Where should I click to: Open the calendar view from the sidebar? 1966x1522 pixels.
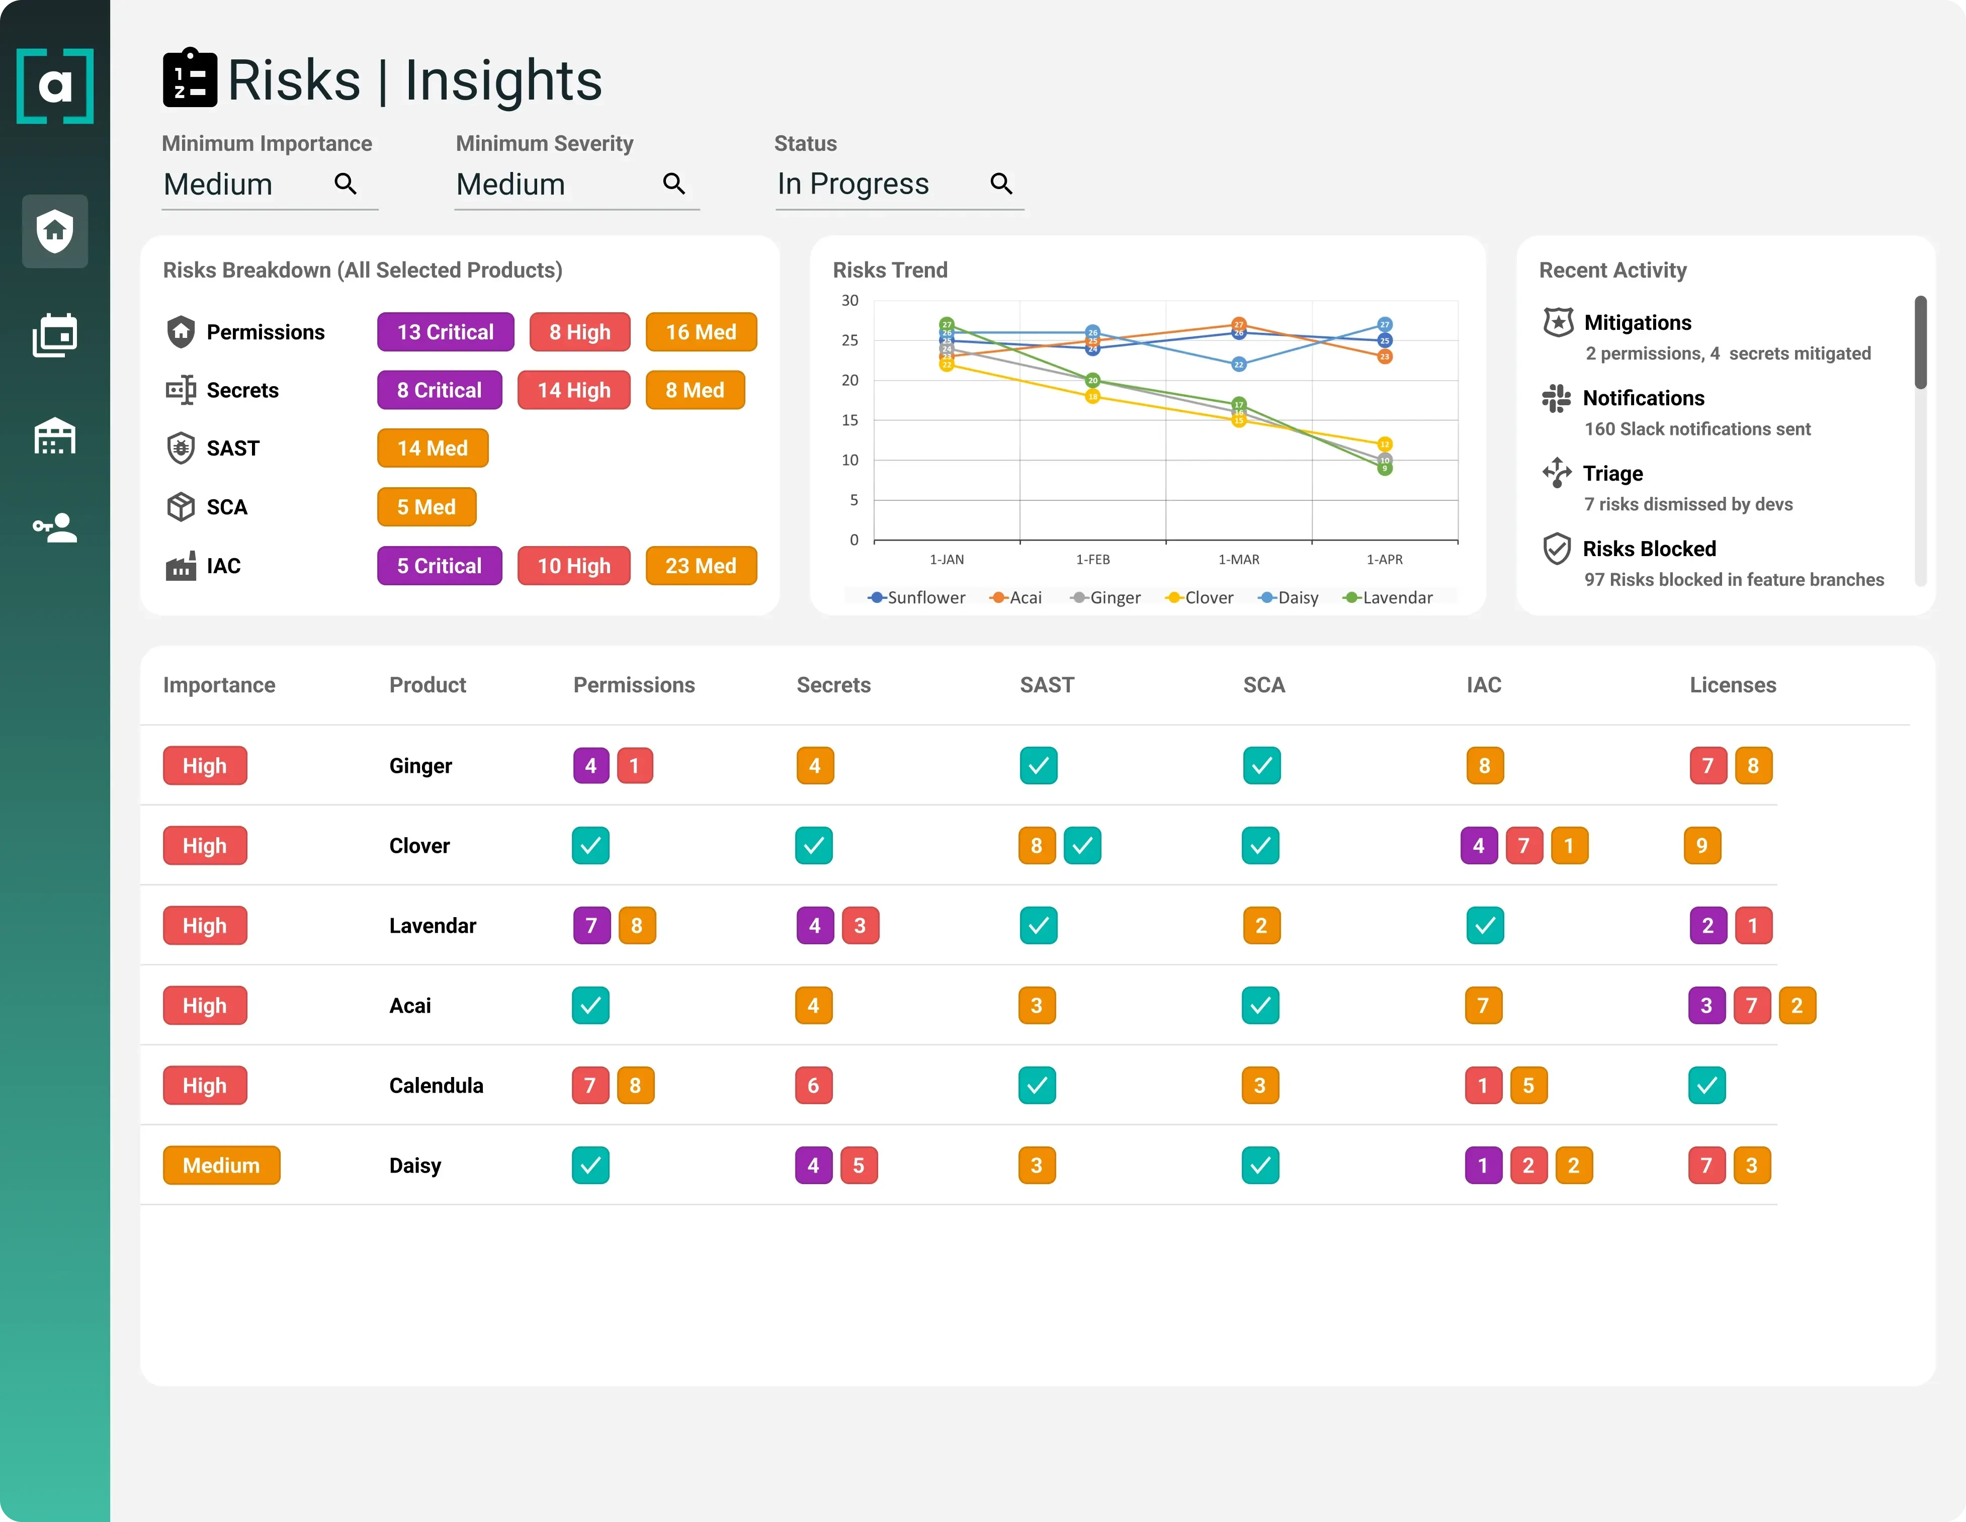point(55,334)
